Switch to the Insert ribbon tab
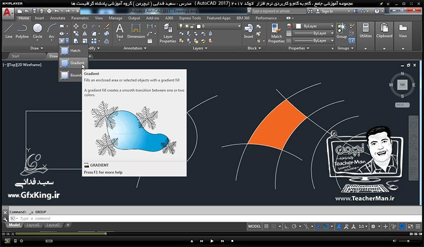Viewport: 424px width, 247px height. pyautogui.click(x=39, y=18)
